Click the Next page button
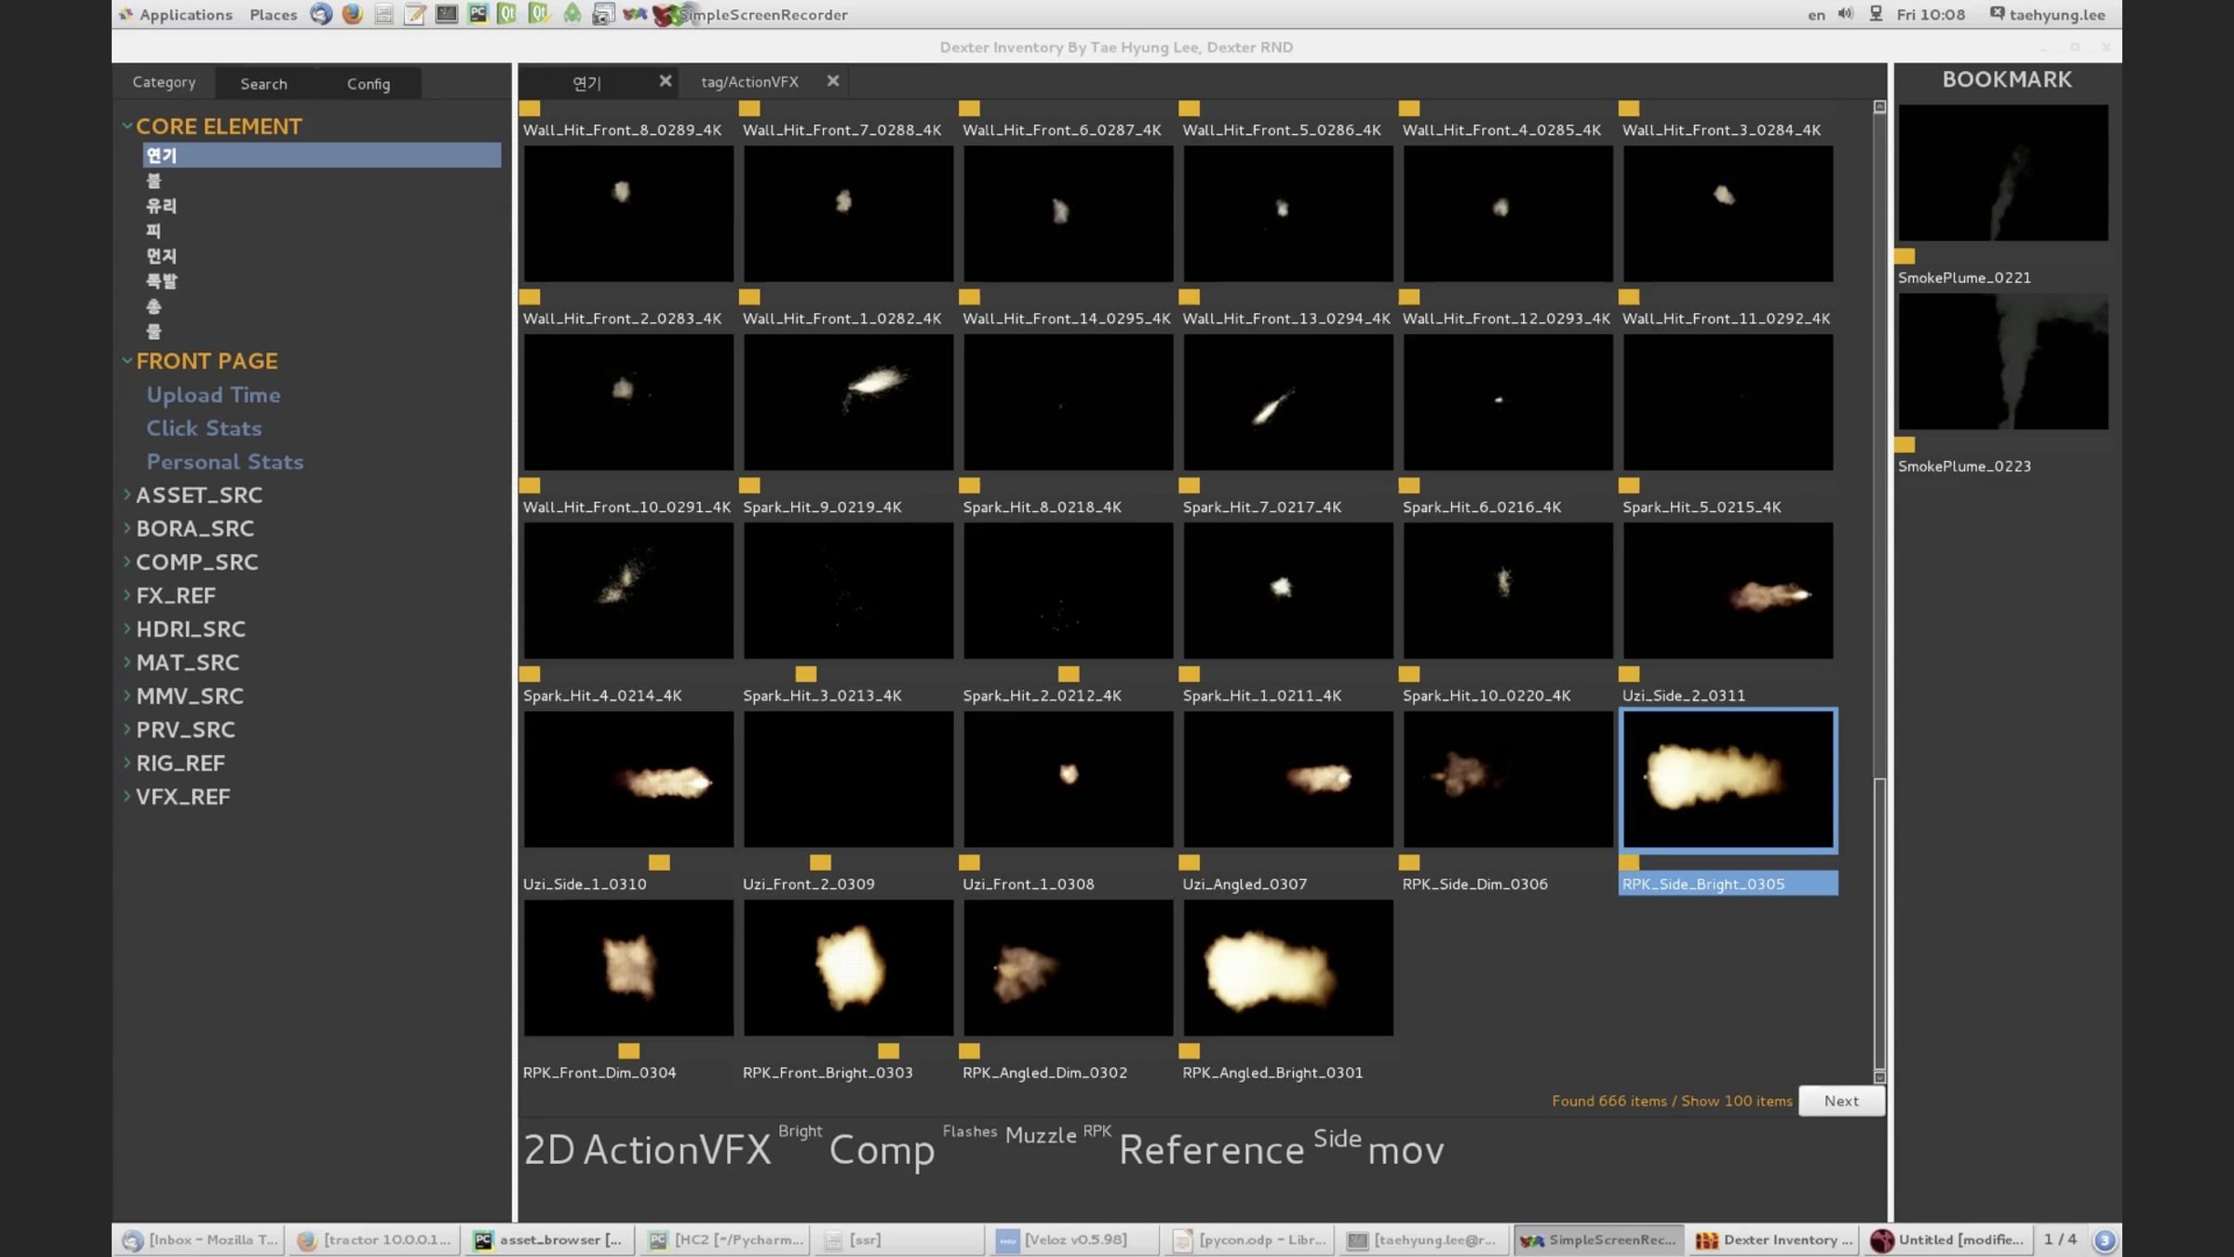Image resolution: width=2234 pixels, height=1257 pixels. pyautogui.click(x=1840, y=1101)
